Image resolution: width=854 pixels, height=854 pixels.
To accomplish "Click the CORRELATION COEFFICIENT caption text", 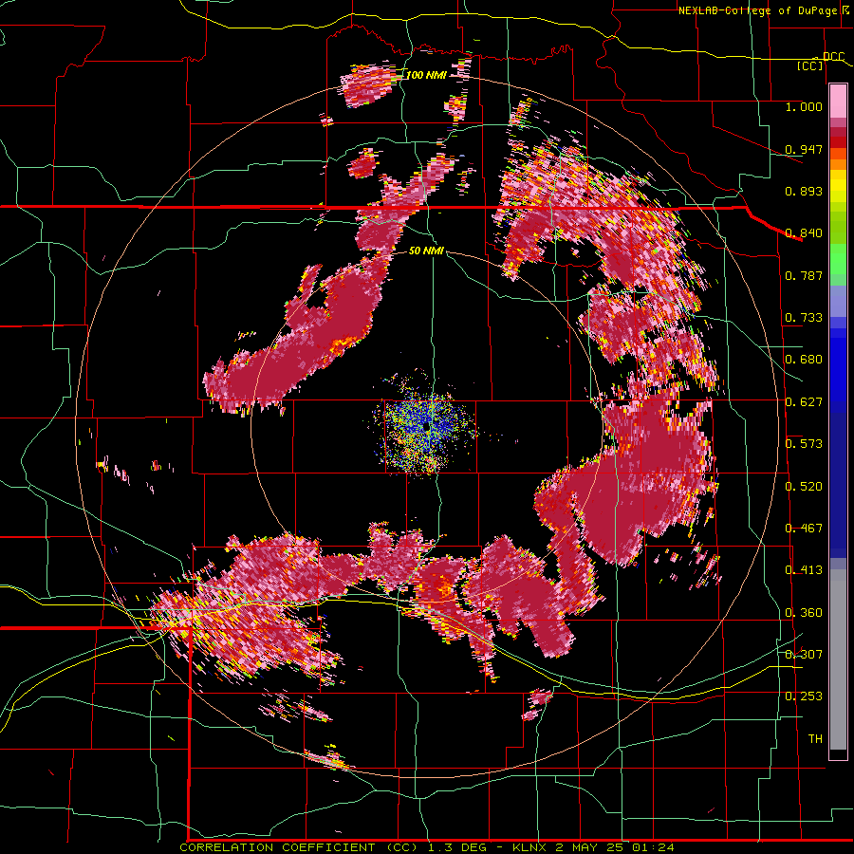I will point(277,847).
